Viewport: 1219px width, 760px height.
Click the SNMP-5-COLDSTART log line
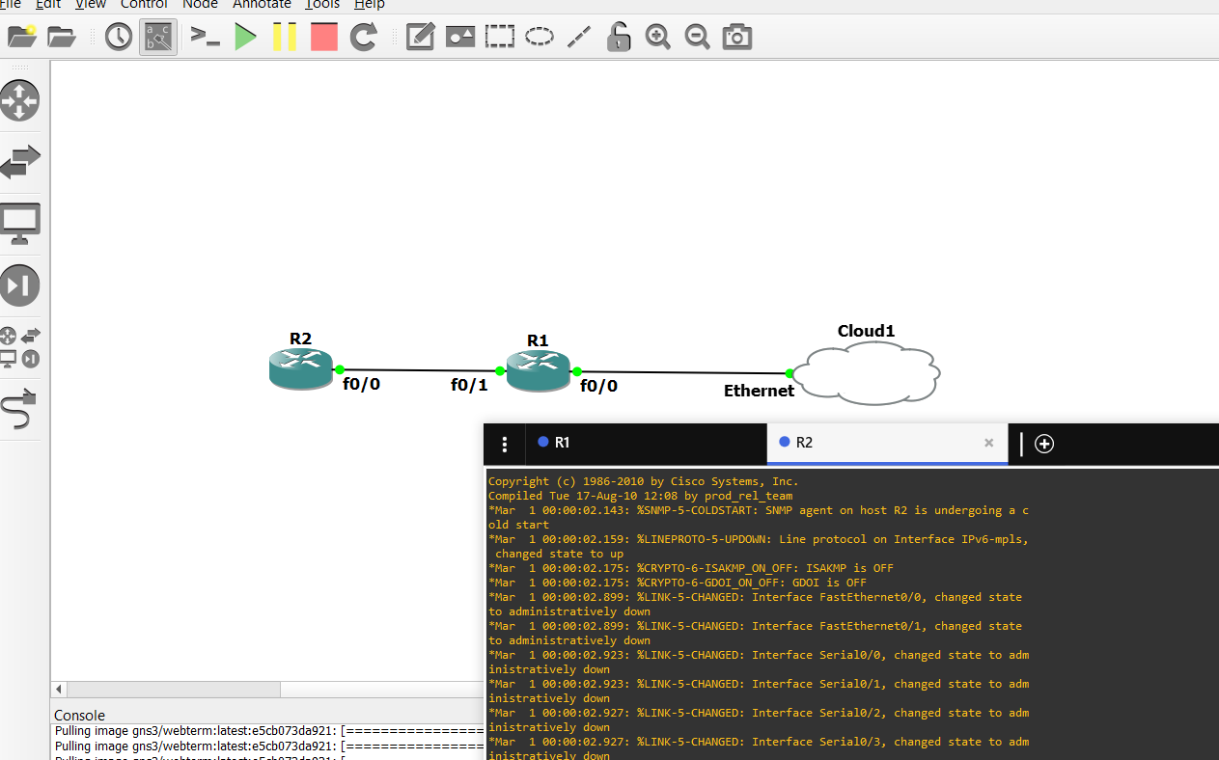point(759,517)
